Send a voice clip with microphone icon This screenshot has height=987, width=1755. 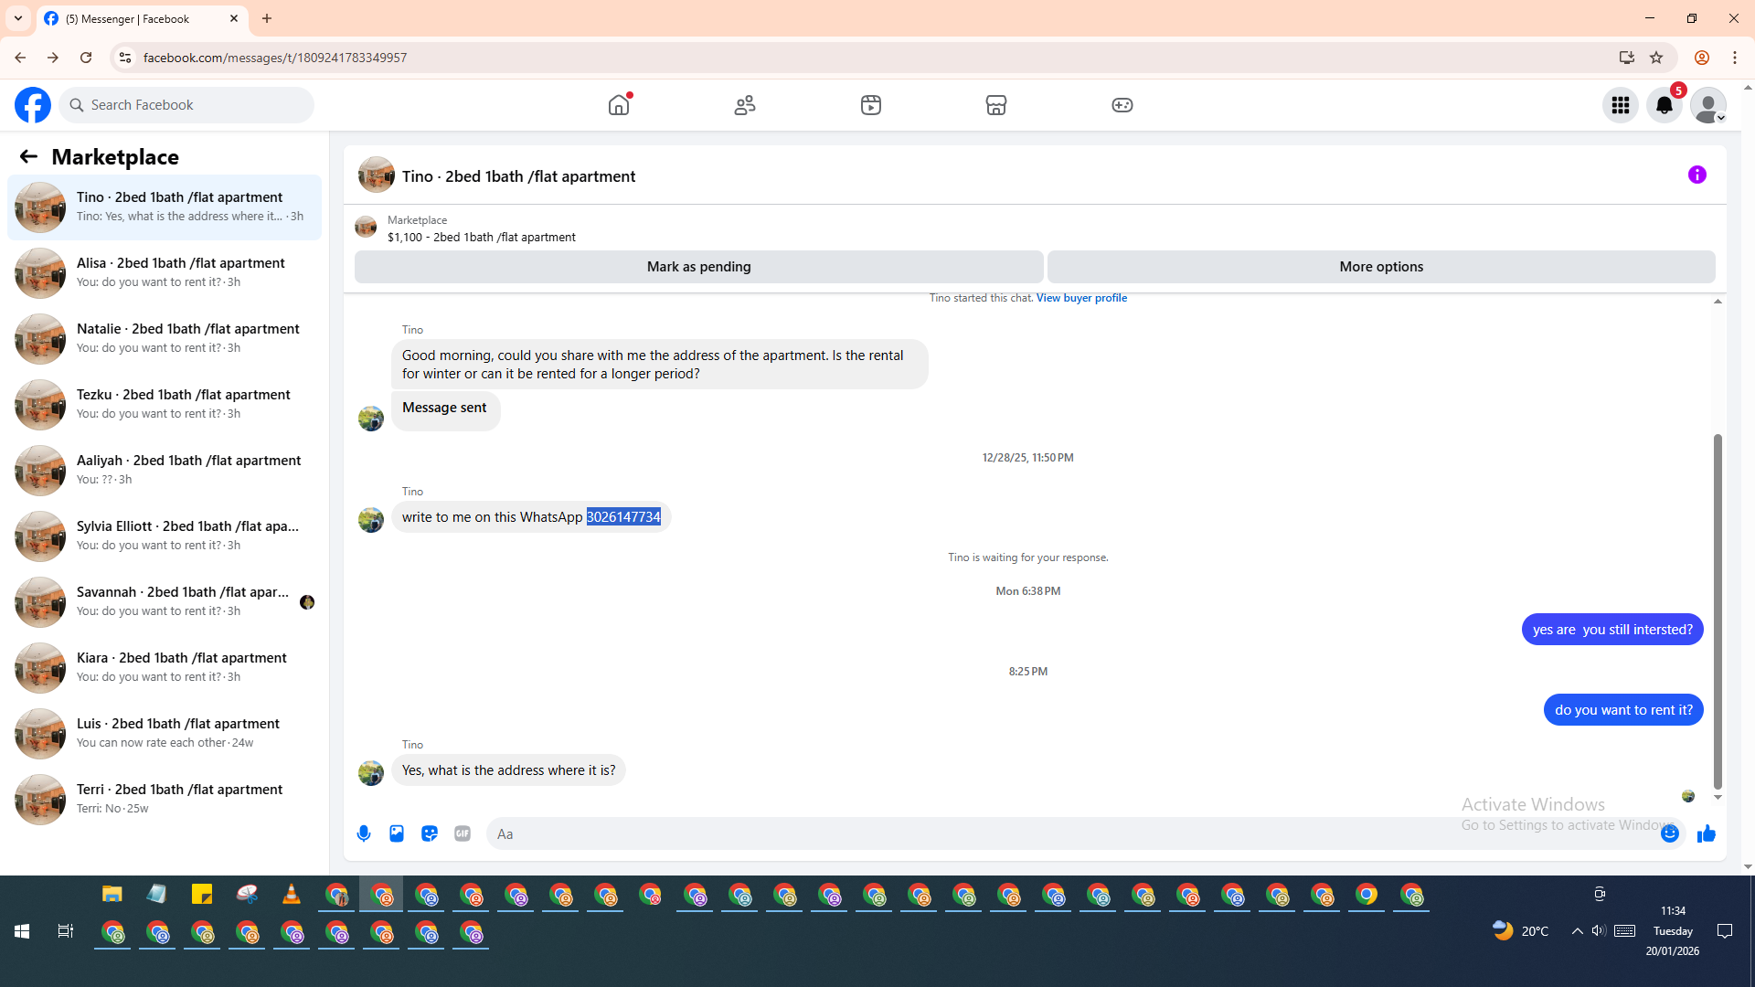click(x=364, y=833)
